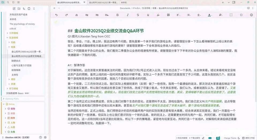This screenshot has width=257, height=140.
Task: Switch to the 未命名 tab
Action: coord(124,2)
